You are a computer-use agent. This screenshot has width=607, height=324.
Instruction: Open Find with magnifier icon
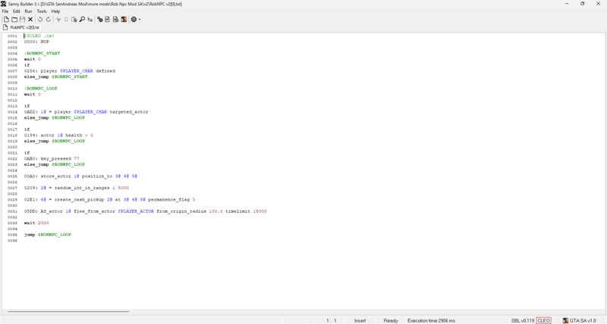coord(82,20)
